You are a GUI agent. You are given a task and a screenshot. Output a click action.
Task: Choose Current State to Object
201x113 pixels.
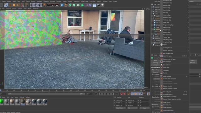(x=174, y=79)
